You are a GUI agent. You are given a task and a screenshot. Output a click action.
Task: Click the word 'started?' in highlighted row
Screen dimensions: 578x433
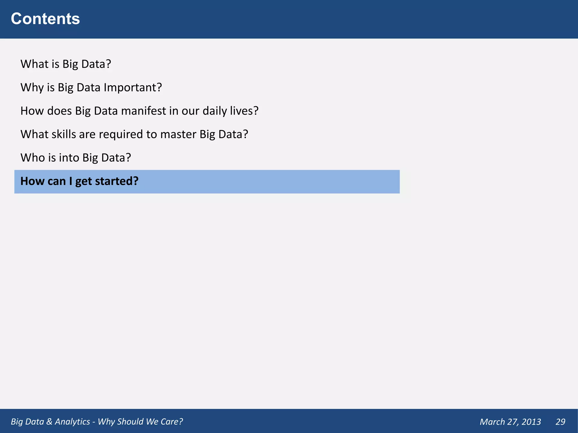[117, 181]
